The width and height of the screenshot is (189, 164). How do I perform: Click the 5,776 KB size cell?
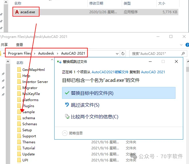click(170, 12)
